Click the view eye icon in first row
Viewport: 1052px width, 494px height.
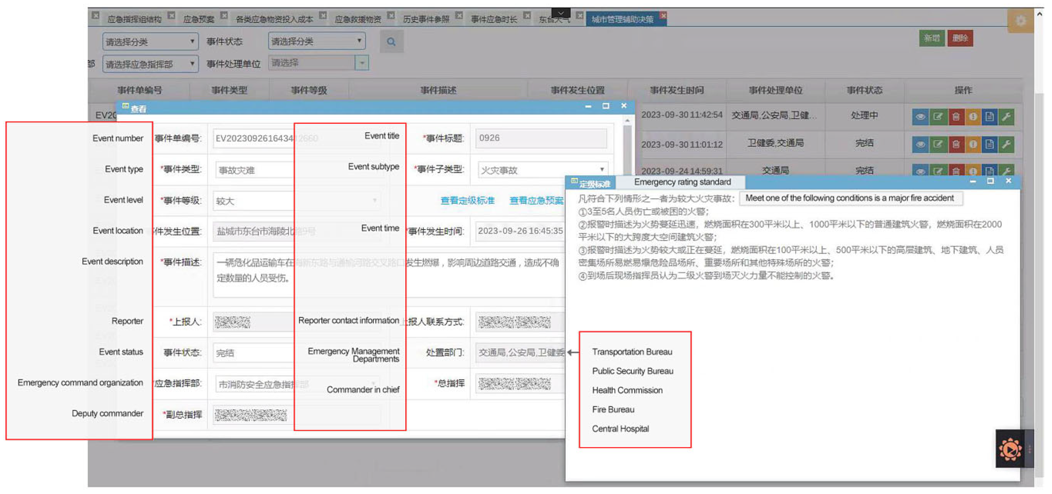pyautogui.click(x=920, y=117)
